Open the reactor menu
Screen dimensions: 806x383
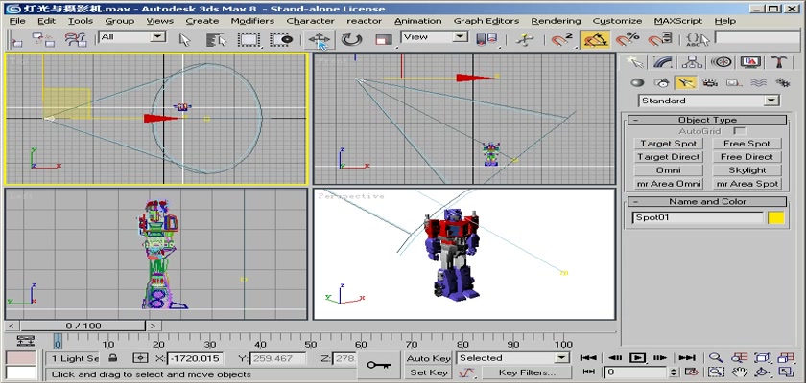[x=364, y=21]
